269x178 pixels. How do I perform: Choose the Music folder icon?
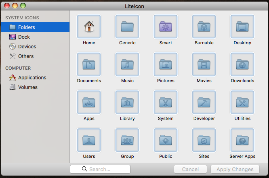tap(127, 64)
